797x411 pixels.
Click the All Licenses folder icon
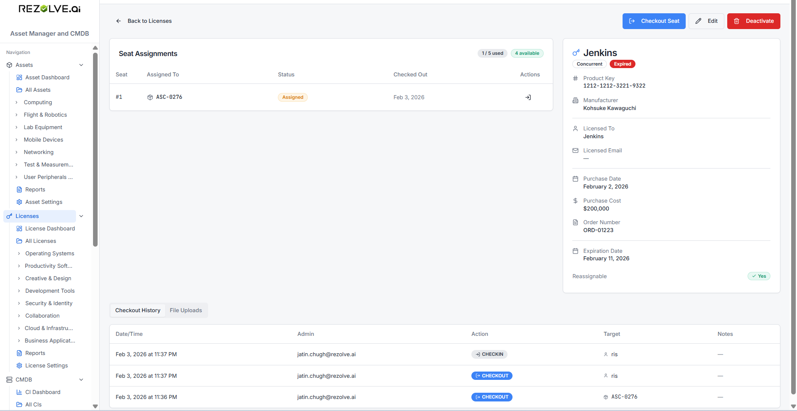[19, 241]
